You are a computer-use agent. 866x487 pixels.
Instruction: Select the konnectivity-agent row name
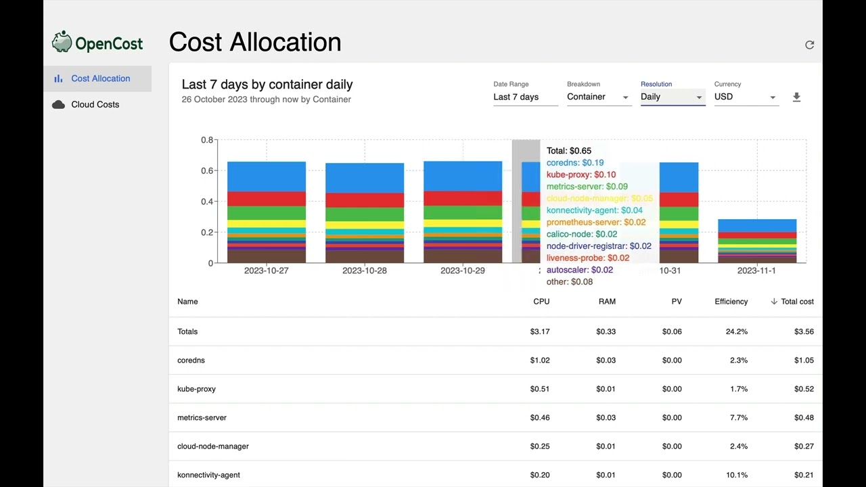(208, 475)
